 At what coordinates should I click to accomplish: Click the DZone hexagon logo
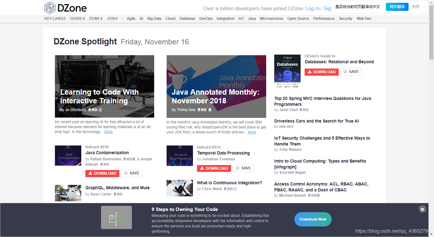50,8
